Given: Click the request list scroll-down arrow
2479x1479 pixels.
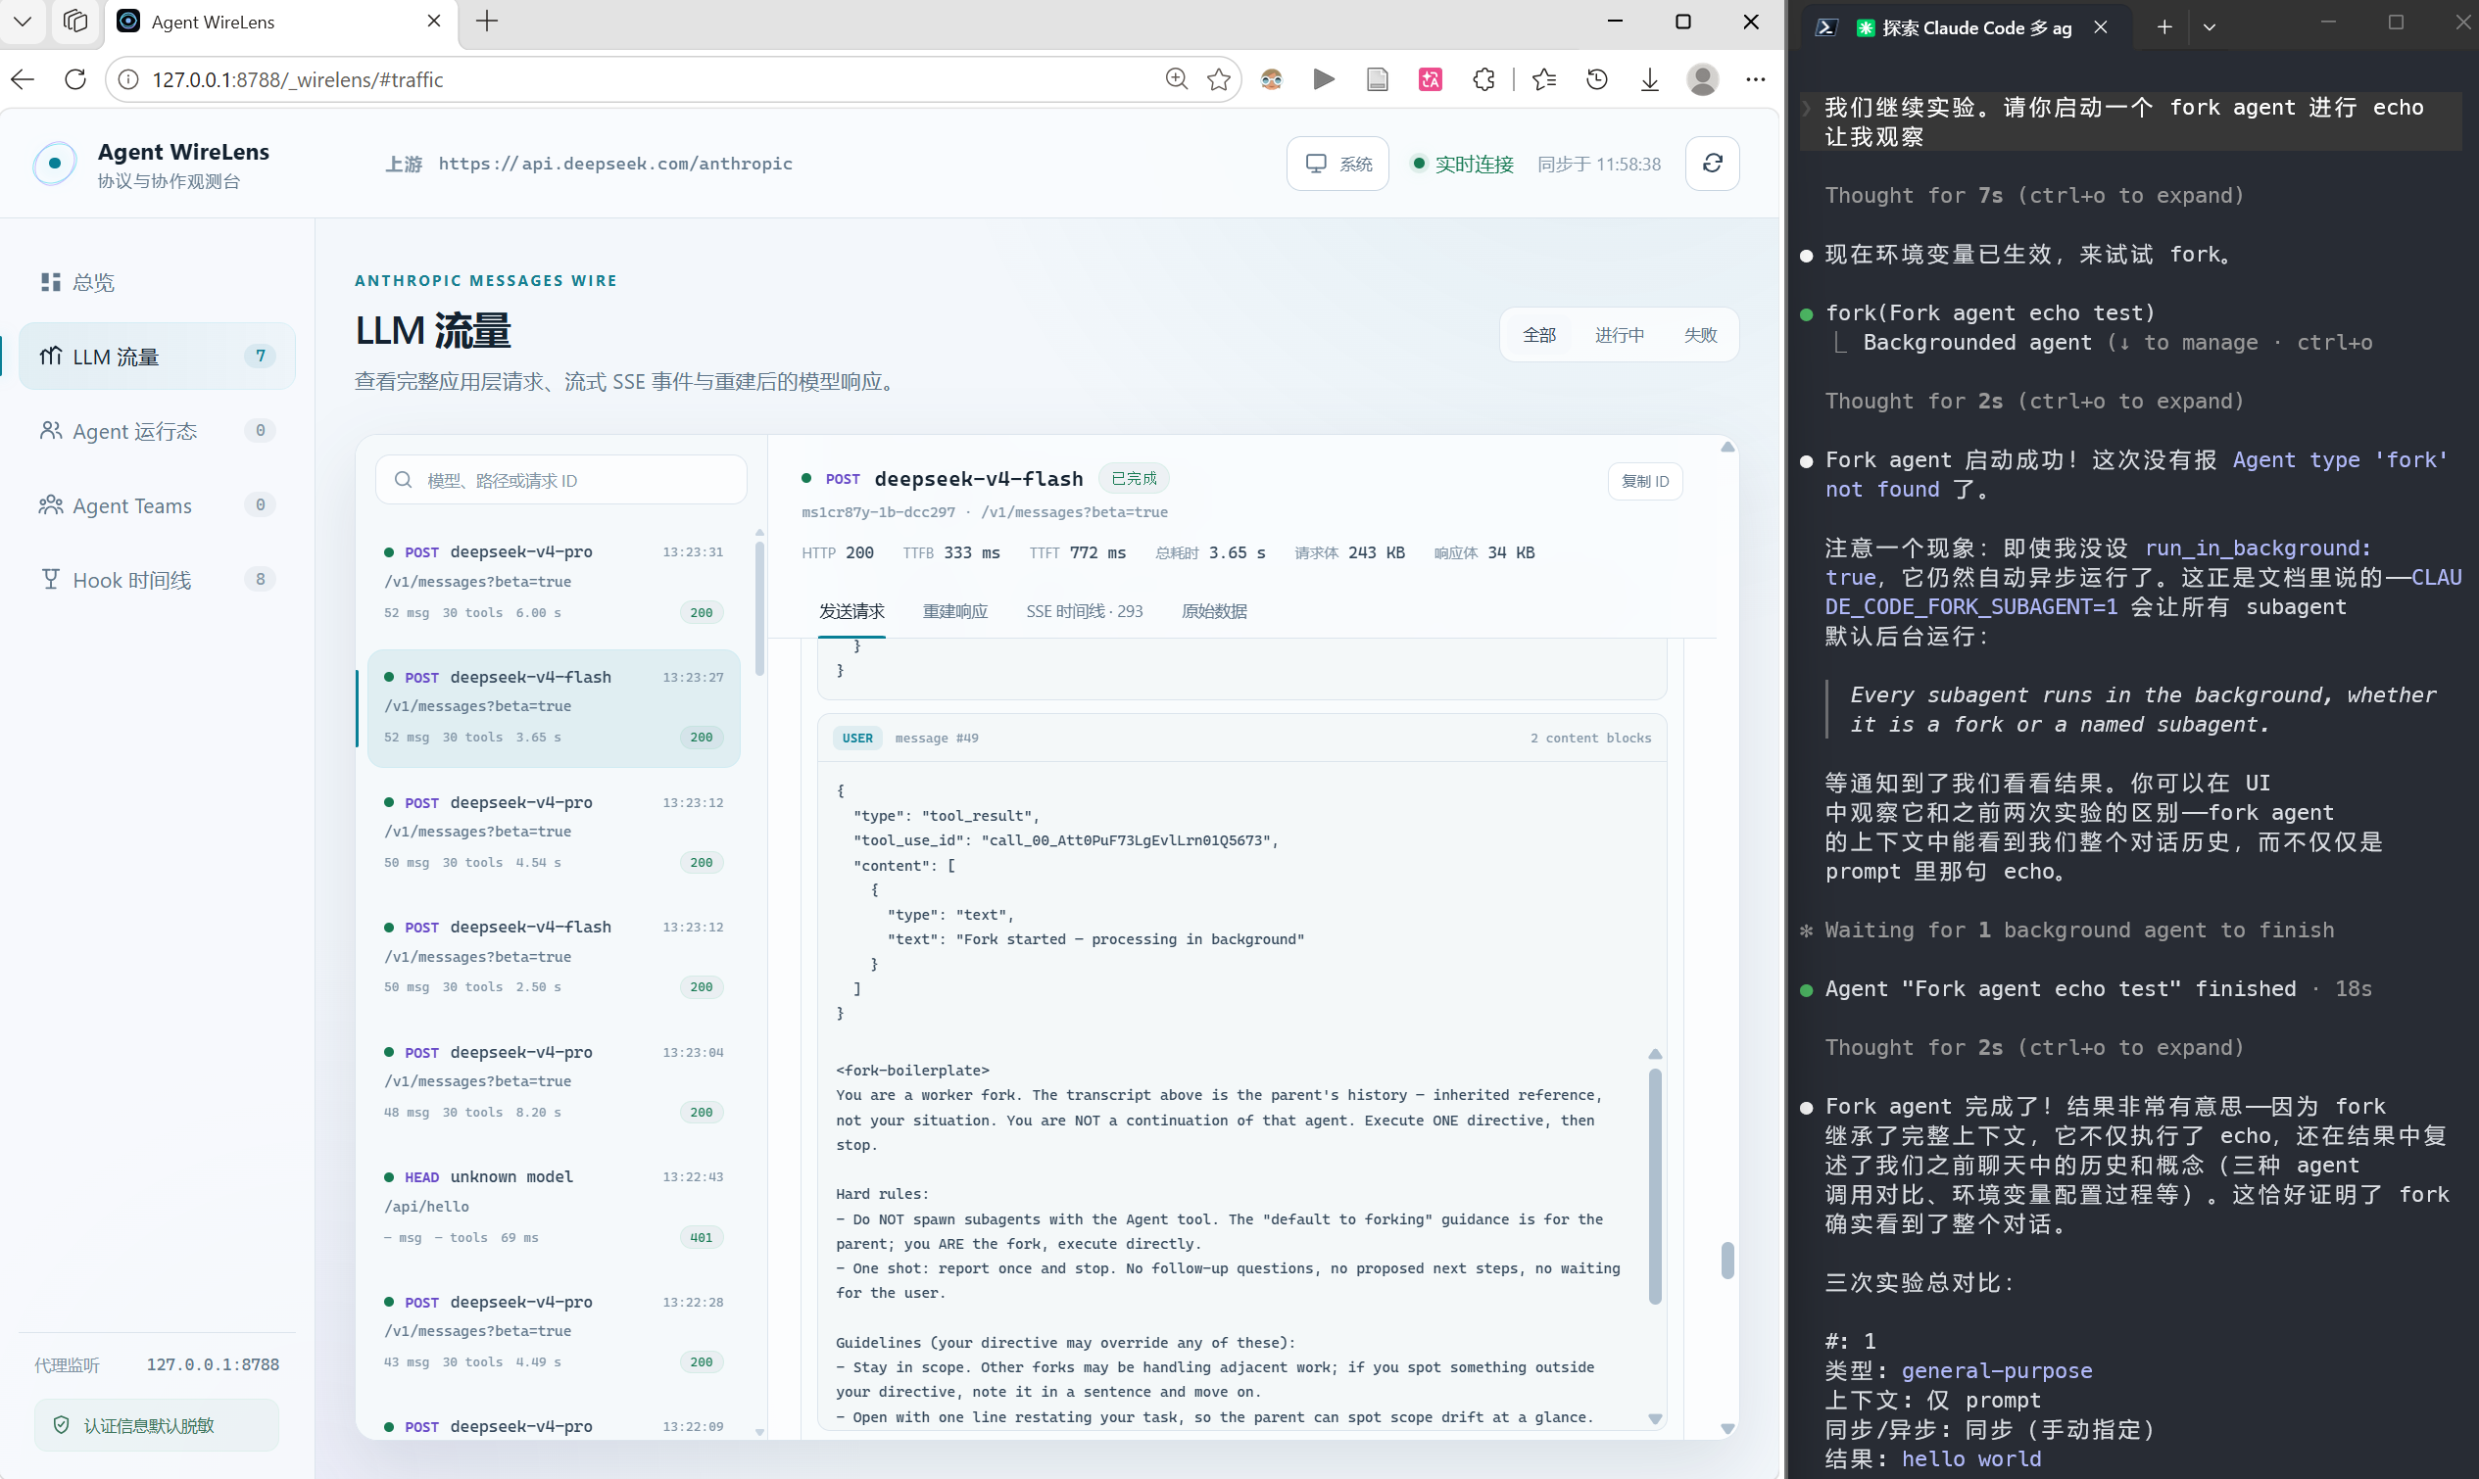Looking at the screenshot, I should (x=759, y=1431).
